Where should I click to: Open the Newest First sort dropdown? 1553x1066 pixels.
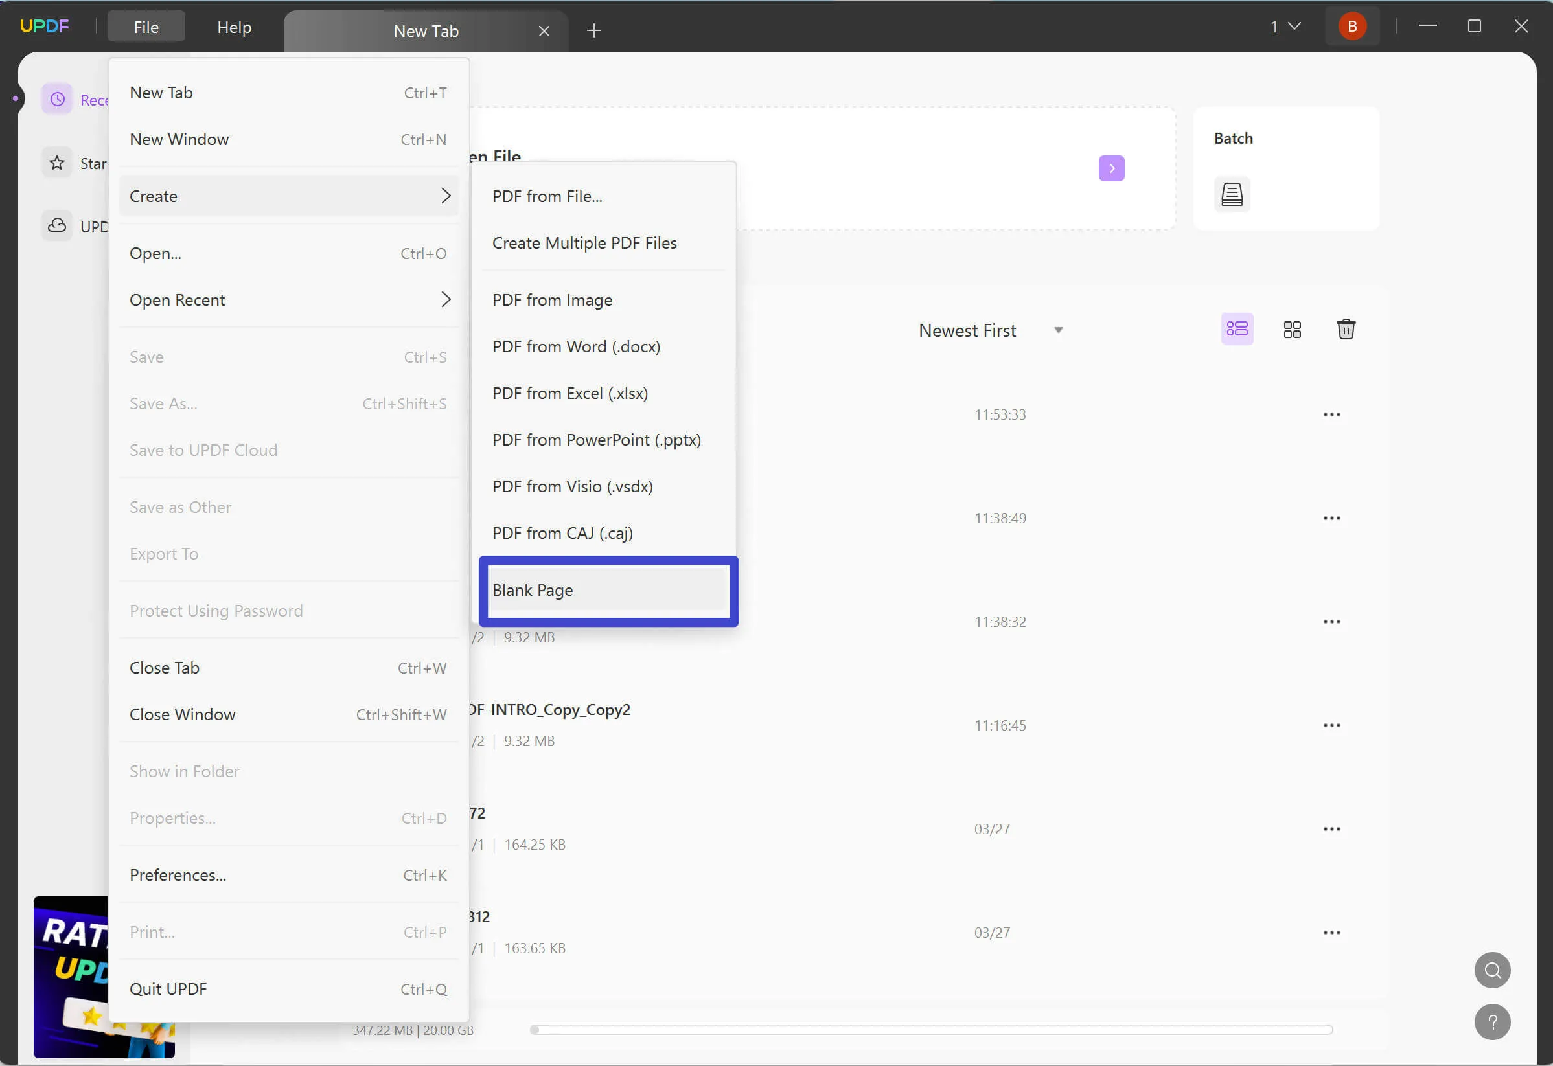[990, 330]
